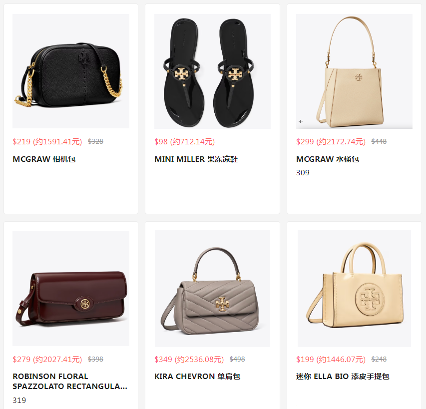Click the crossed-out $498 original price
Viewport: 426px width, 409px height.
(x=237, y=359)
